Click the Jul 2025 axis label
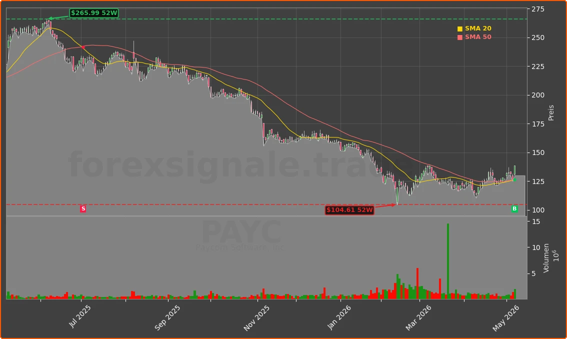This screenshot has height=339, width=567. pyautogui.click(x=79, y=316)
